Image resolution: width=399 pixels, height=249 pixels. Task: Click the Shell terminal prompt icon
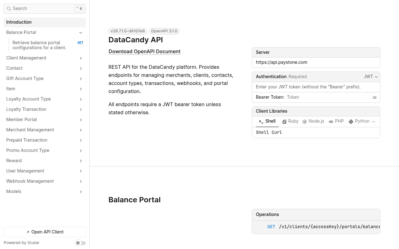261,121
